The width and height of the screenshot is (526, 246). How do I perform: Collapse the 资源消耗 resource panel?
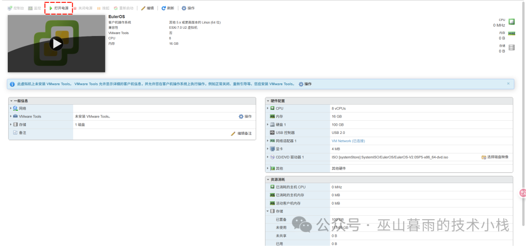pos(268,180)
